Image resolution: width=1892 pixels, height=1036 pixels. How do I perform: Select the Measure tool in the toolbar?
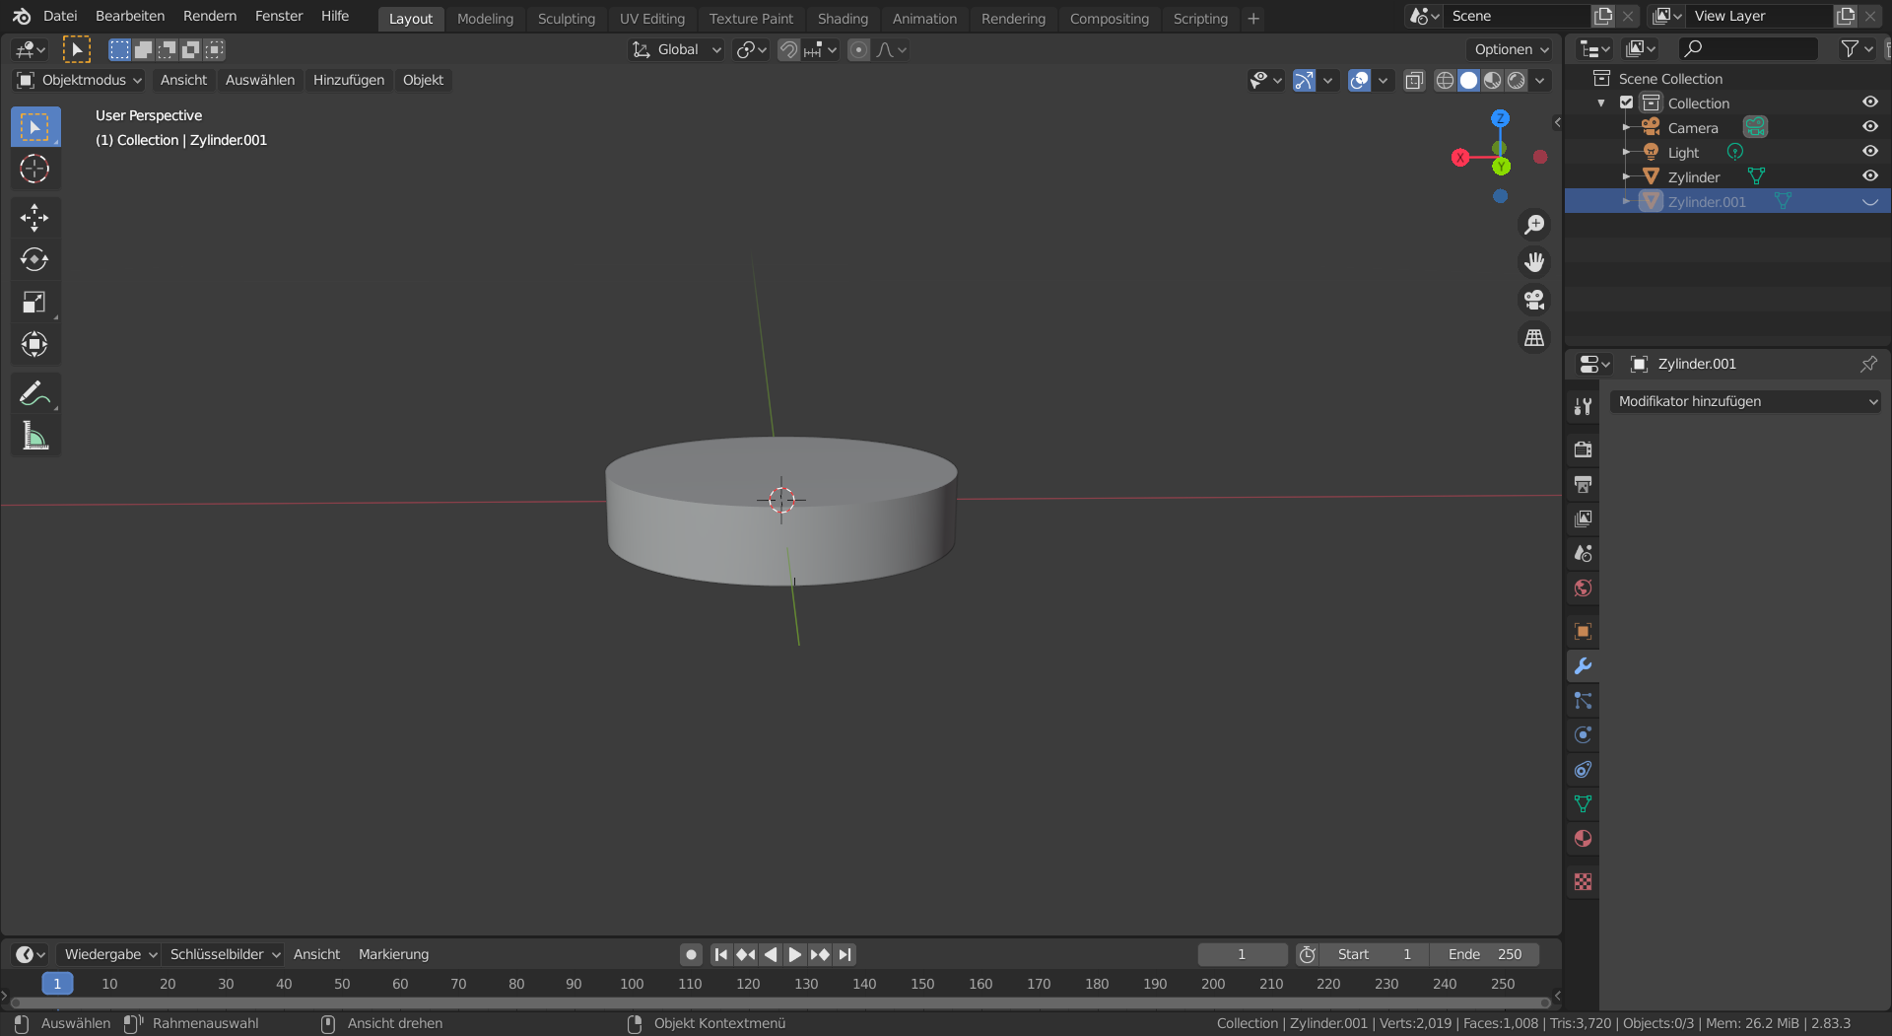tap(34, 436)
